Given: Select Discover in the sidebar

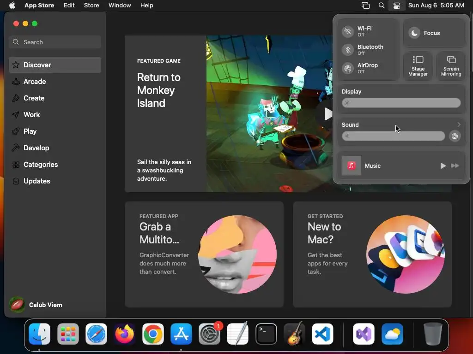Looking at the screenshot, I should coord(55,65).
